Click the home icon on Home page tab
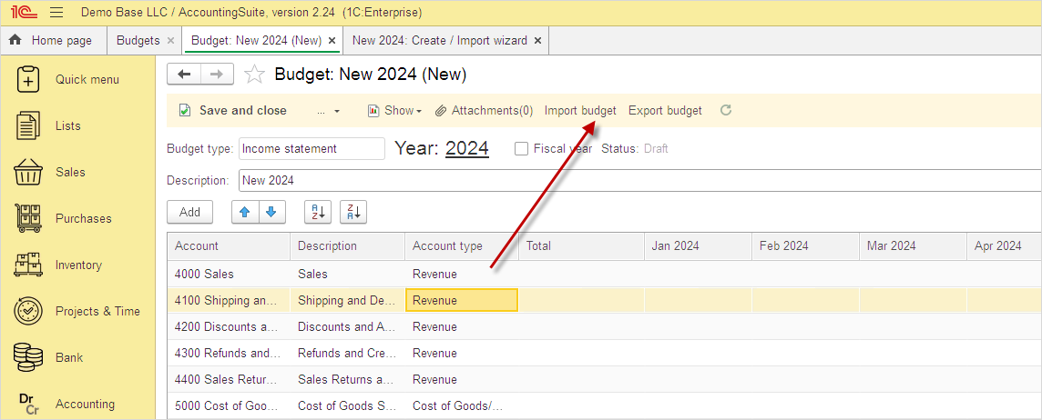Screen dimensions: 1042x420 point(15,41)
